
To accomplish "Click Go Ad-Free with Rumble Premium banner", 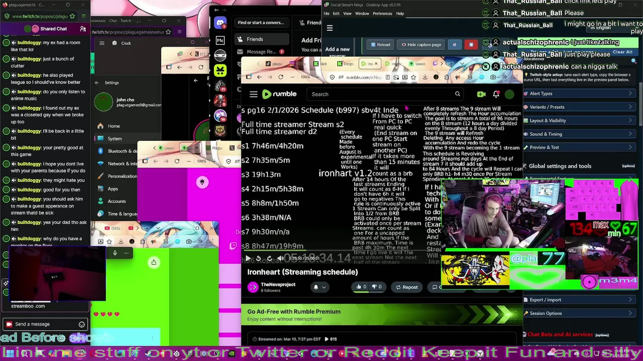I will point(382,315).
